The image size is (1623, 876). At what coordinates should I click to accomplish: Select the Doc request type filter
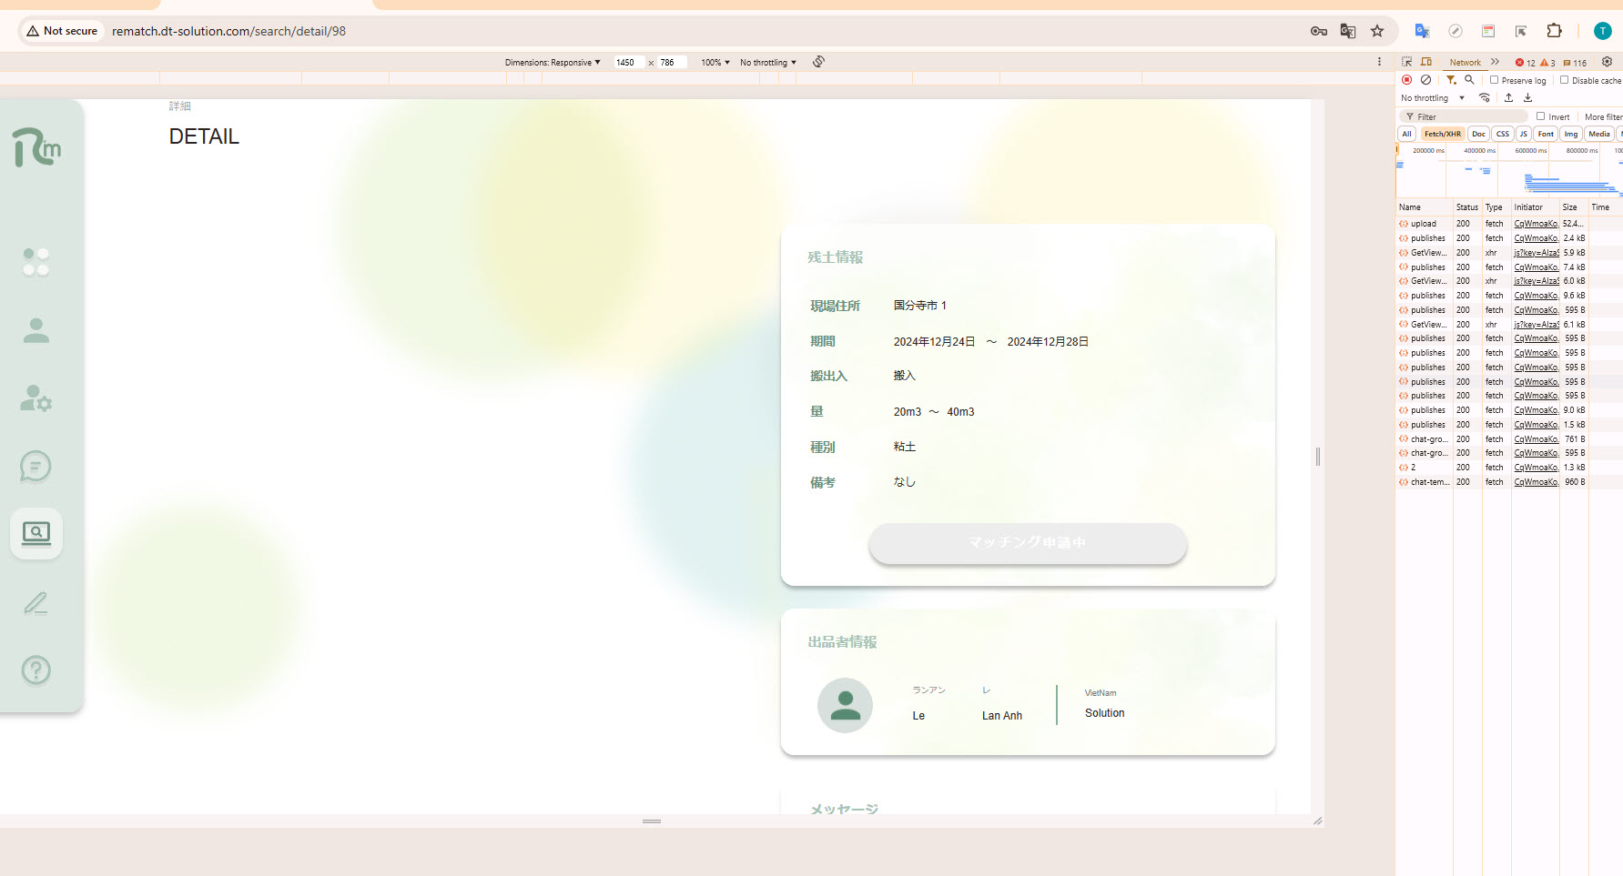pos(1478,134)
